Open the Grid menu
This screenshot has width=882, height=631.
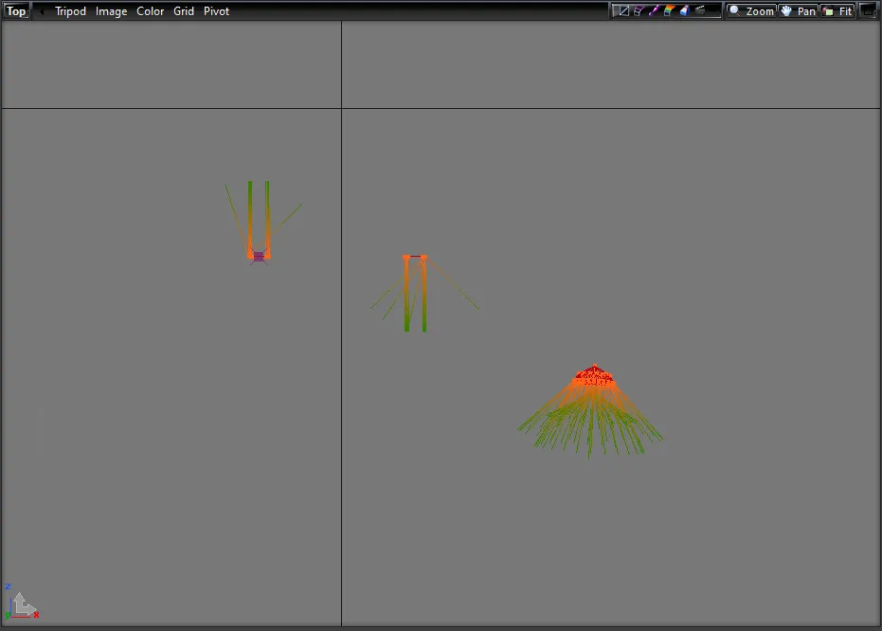pyautogui.click(x=184, y=11)
